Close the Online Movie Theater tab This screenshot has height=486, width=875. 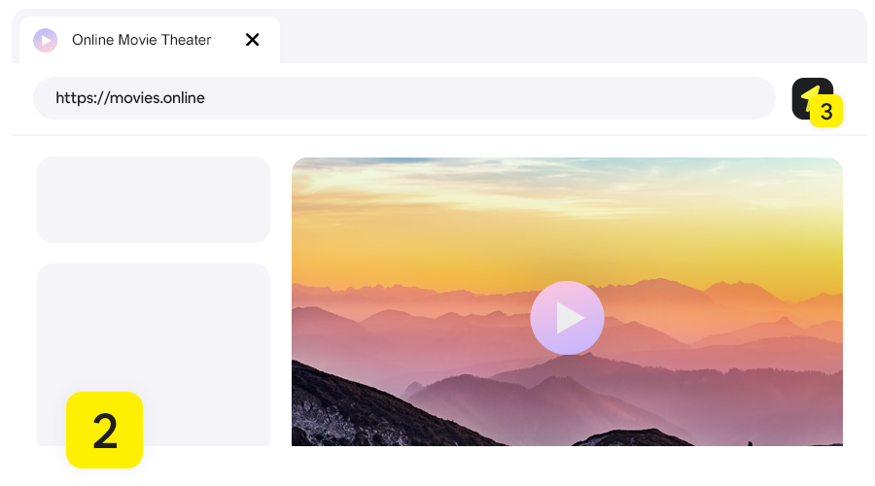tap(252, 40)
